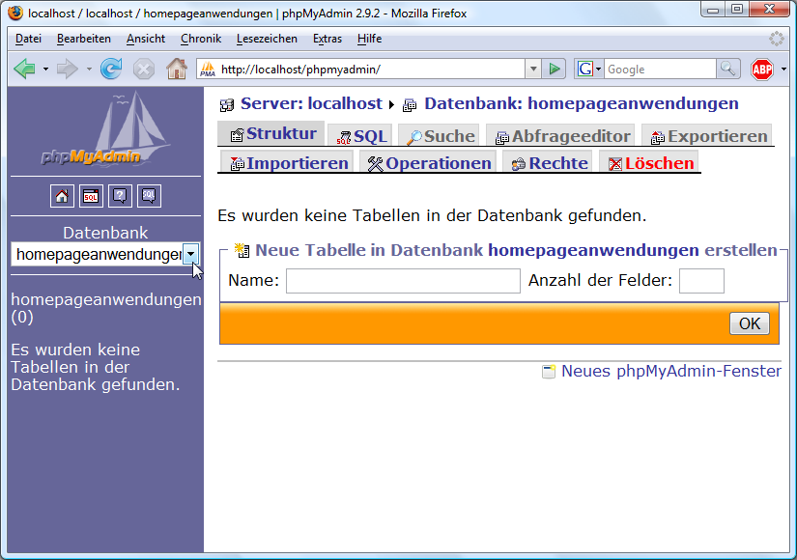Click the Firefox logo in title bar

click(x=15, y=13)
